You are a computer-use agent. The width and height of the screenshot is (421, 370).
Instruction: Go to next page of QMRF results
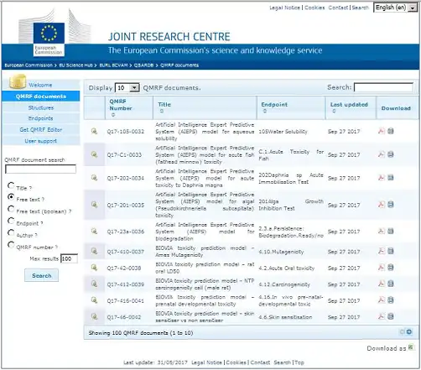[409, 332]
